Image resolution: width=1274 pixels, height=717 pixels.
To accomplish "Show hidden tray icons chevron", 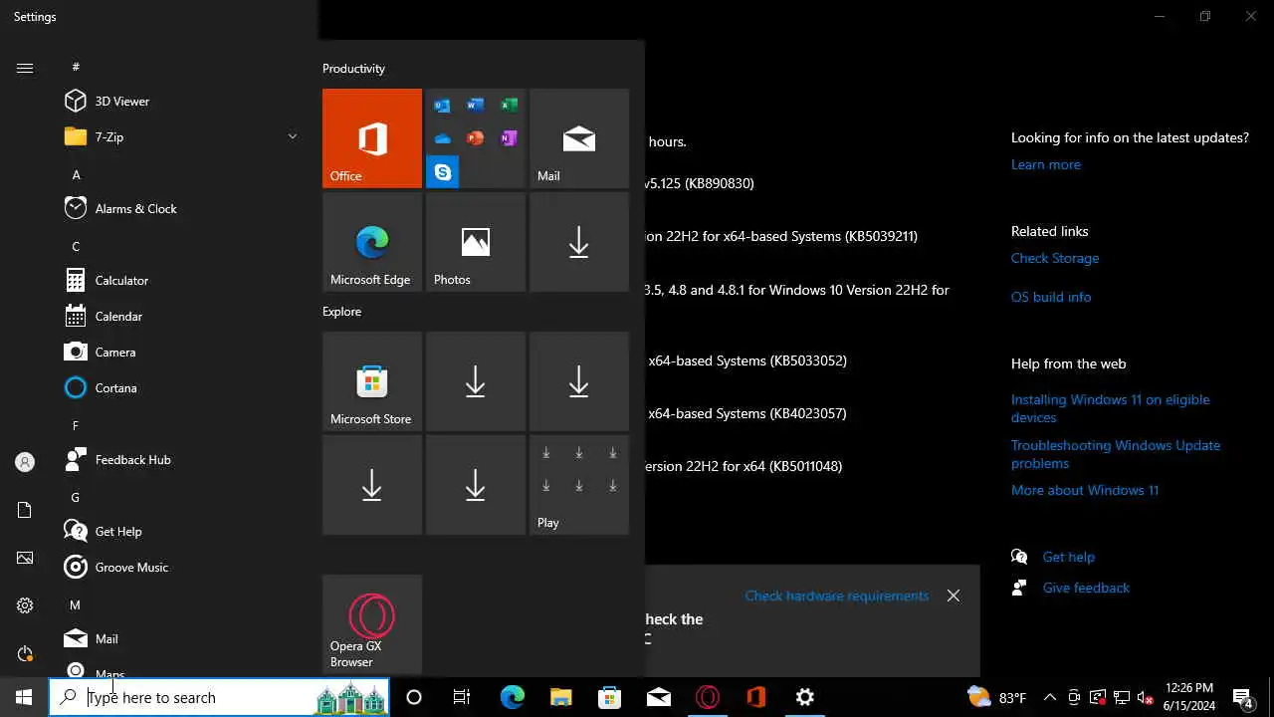I will [x=1050, y=697].
